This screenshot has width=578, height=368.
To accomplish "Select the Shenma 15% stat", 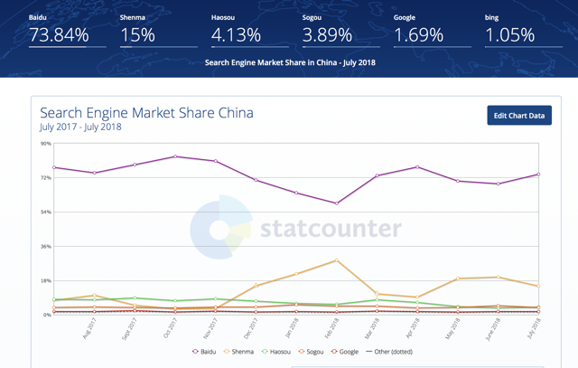I will [x=137, y=35].
